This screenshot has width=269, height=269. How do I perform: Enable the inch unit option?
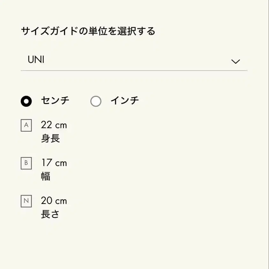(96, 101)
